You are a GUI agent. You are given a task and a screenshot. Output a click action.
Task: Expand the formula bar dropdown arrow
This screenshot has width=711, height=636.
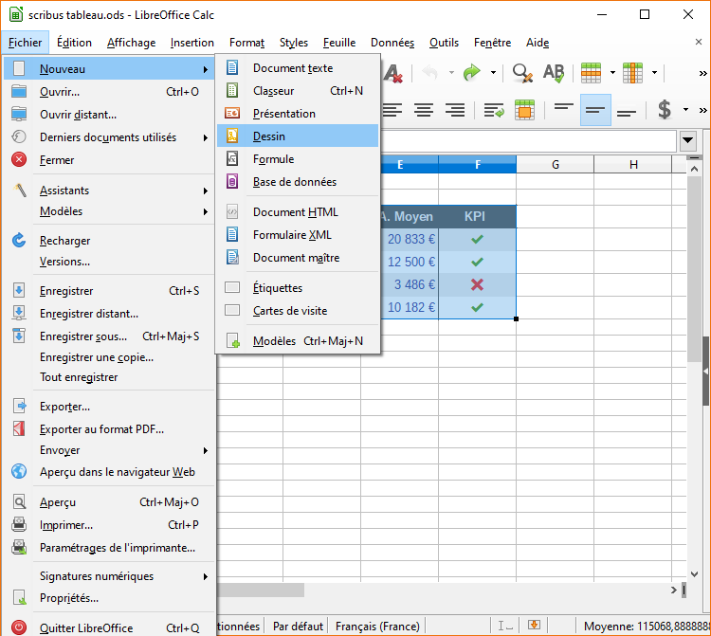(x=688, y=141)
